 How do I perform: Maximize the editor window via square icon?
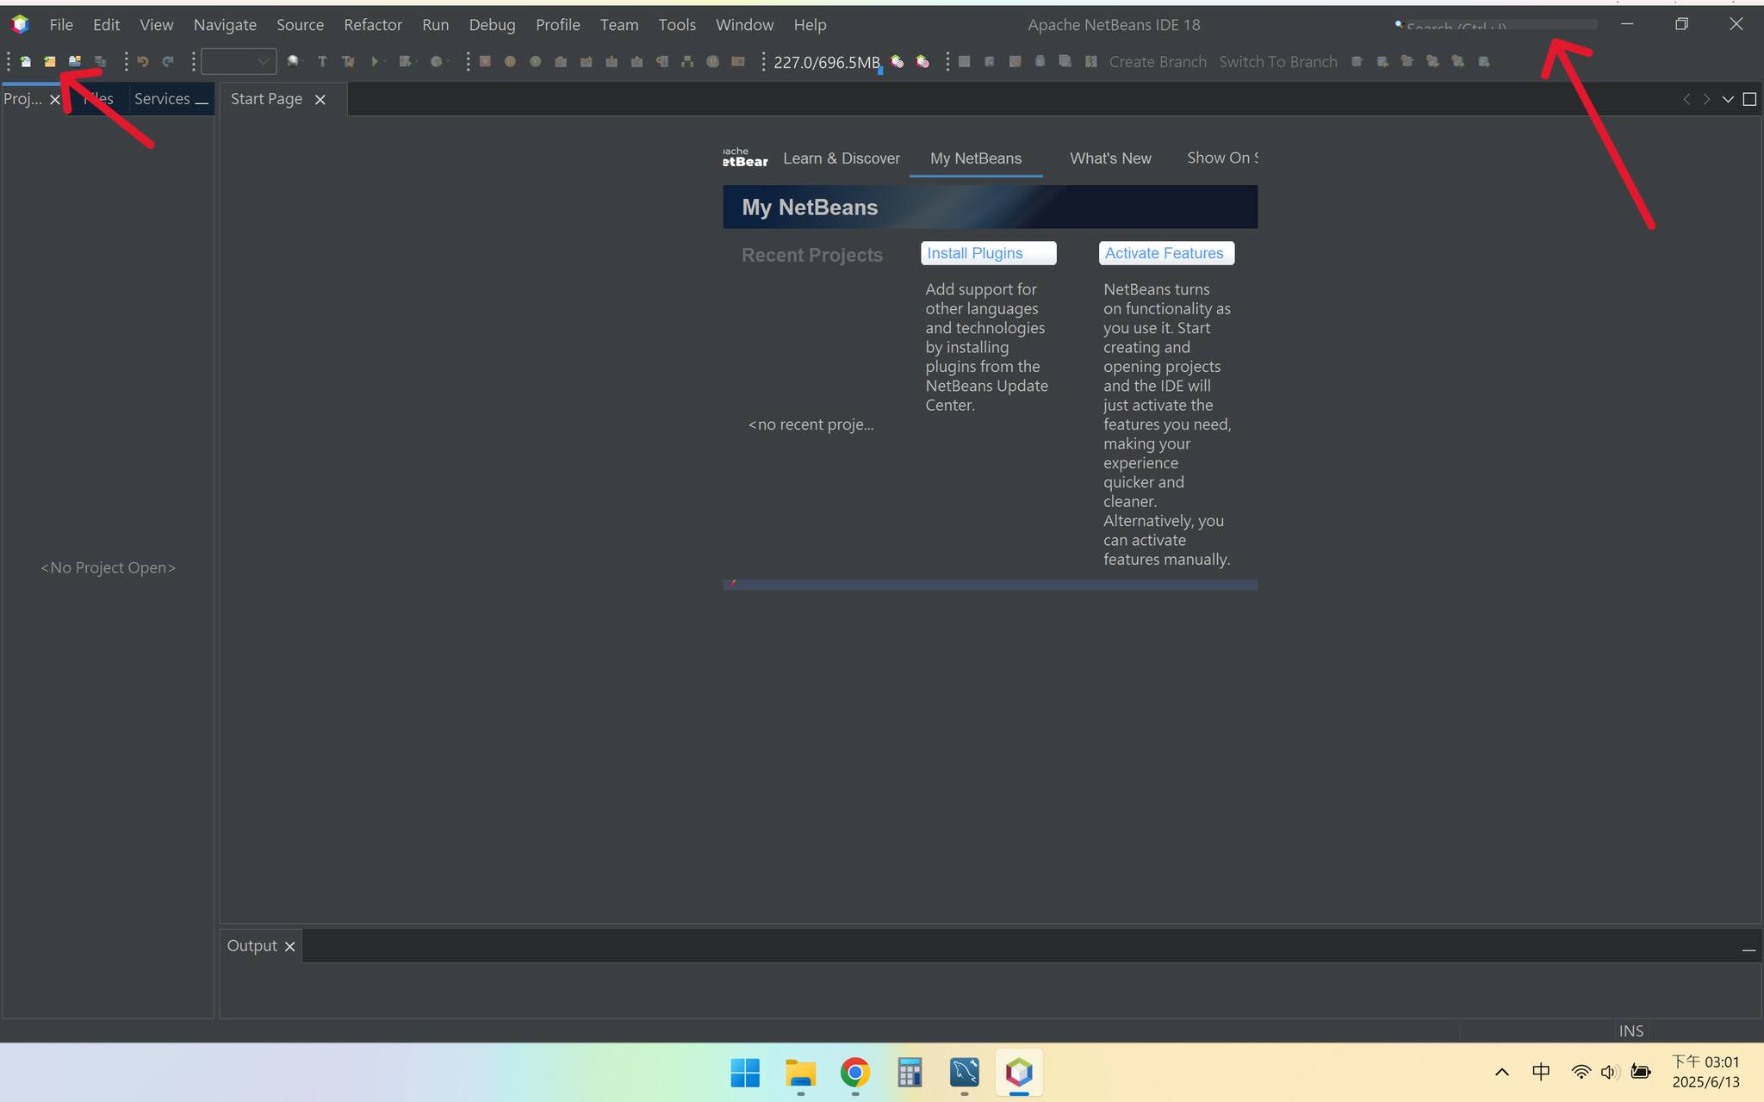[1749, 99]
